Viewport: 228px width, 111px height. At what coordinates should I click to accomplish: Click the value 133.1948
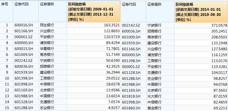(x=219, y=43)
